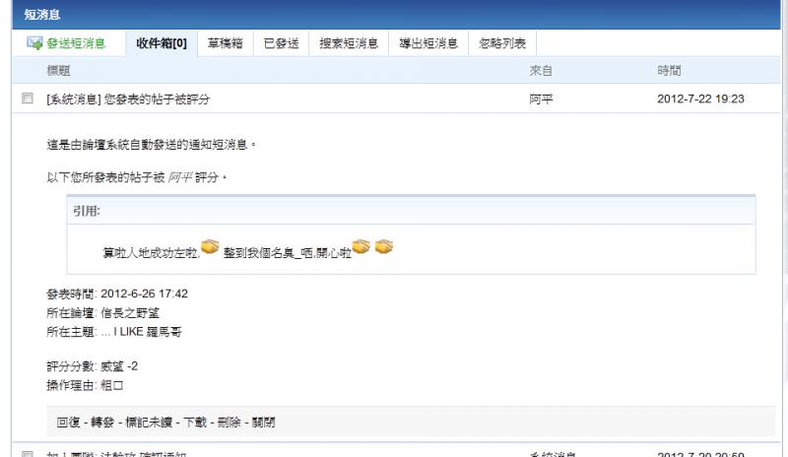Click the 下載 link
788x457 pixels.
195,423
